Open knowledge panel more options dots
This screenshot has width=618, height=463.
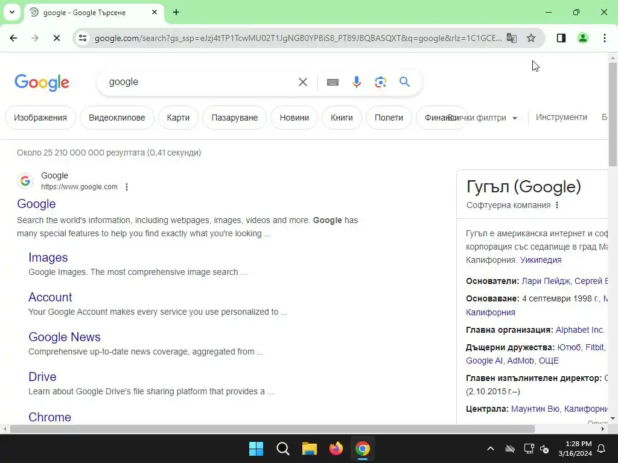point(557,205)
